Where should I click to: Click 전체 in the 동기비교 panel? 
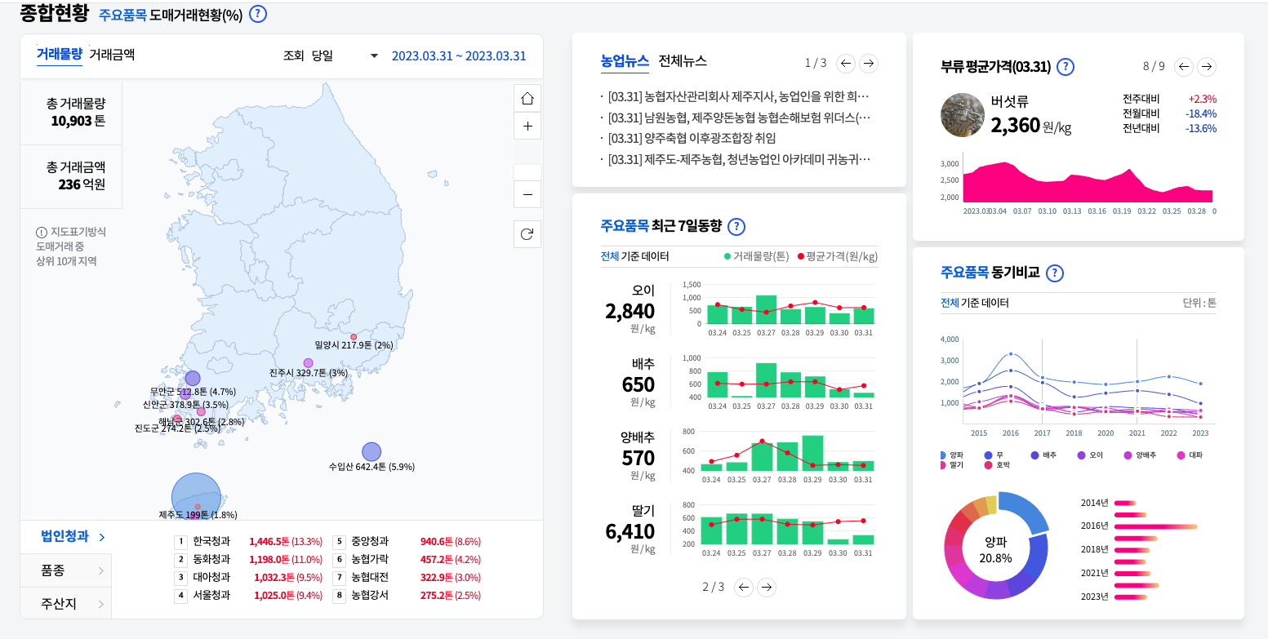coord(950,303)
